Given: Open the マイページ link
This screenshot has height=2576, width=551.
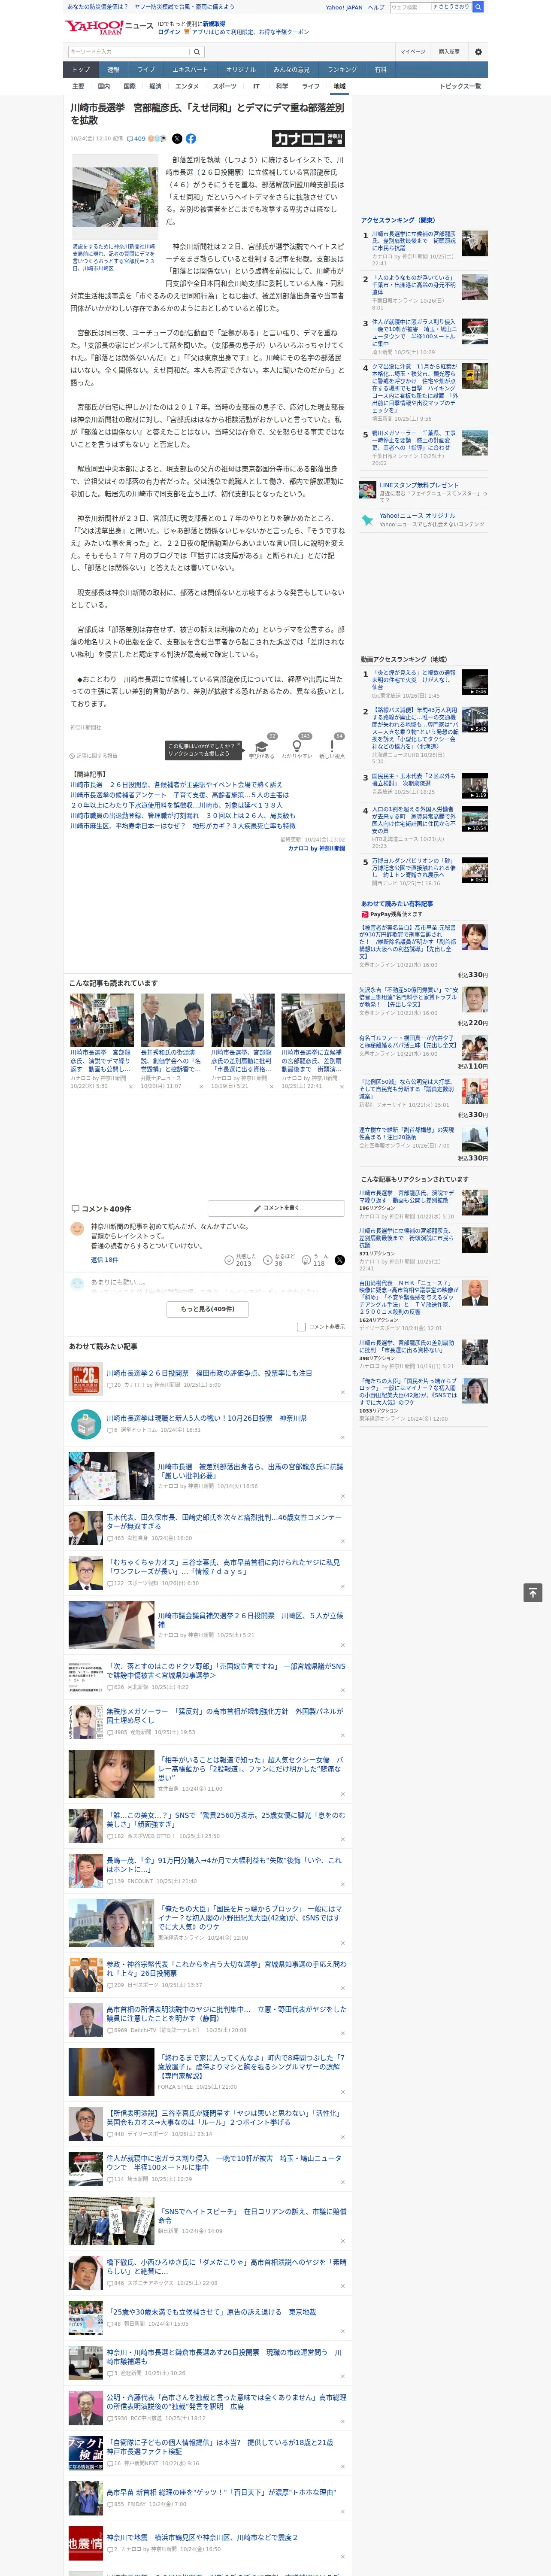Looking at the screenshot, I should click(x=412, y=52).
